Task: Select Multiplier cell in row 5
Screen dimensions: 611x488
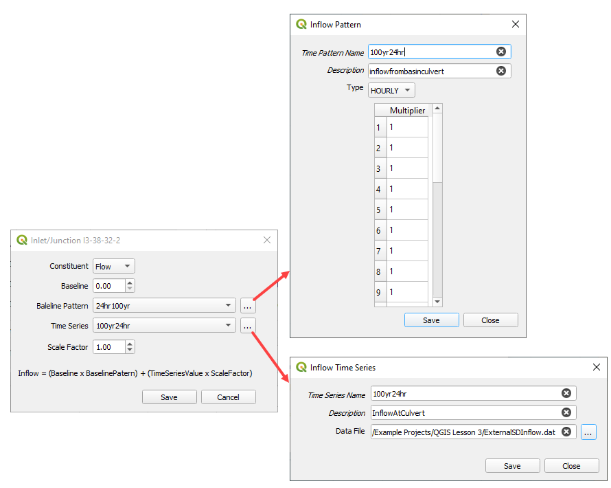Action: coord(407,210)
